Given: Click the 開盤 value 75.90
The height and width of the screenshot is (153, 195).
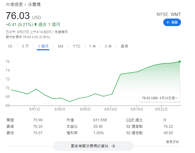Looking at the screenshot, I should pos(38,120).
